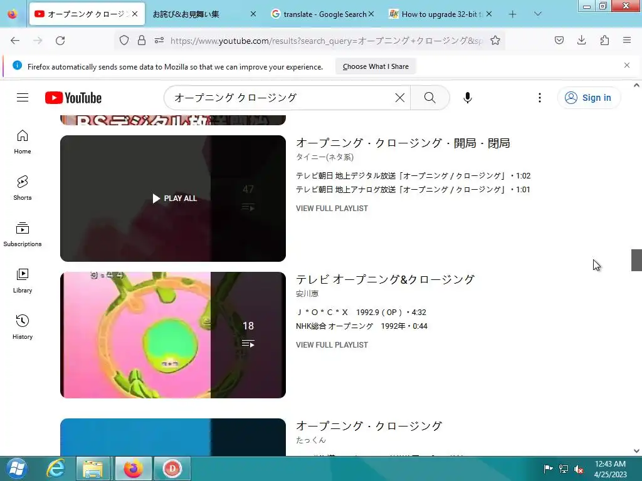Switch to How to upgrade 32-bit tab
Viewport: 642px width, 481px height.
(x=436, y=14)
